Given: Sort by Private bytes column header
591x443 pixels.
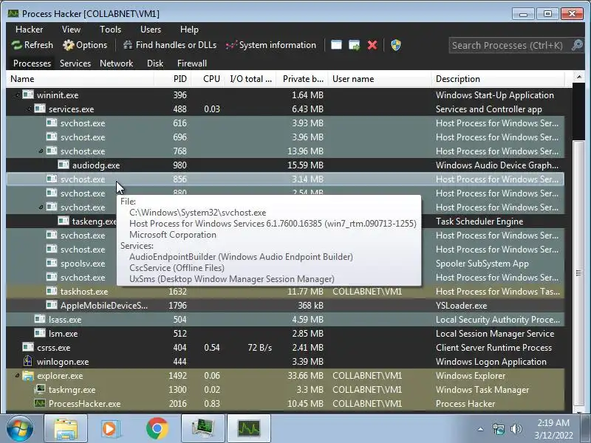Looking at the screenshot, I should tap(302, 79).
